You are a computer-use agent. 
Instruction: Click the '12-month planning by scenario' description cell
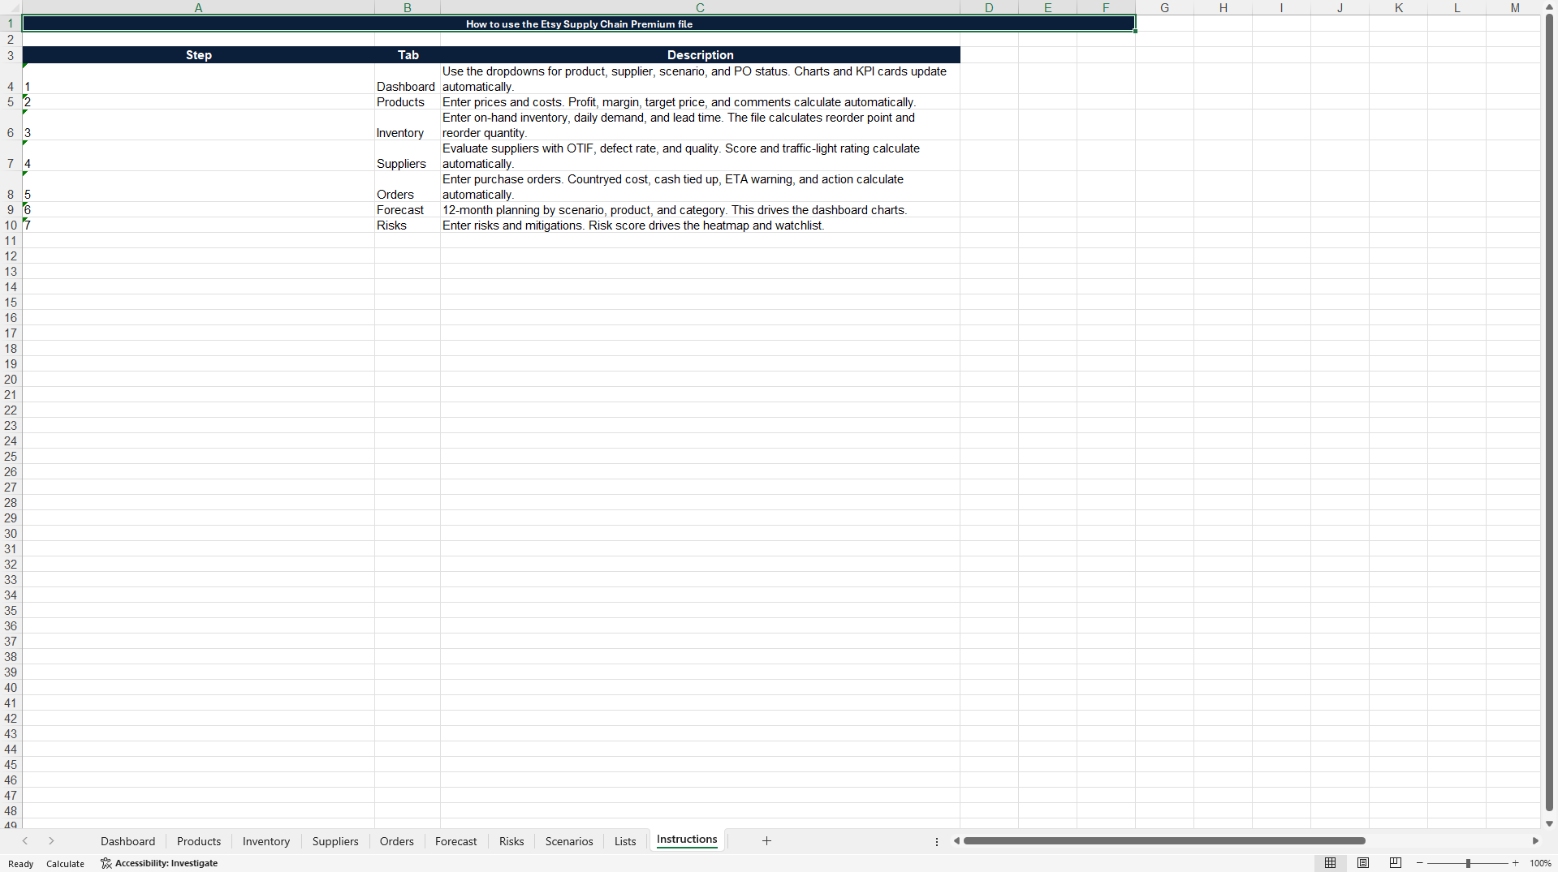[x=700, y=210]
